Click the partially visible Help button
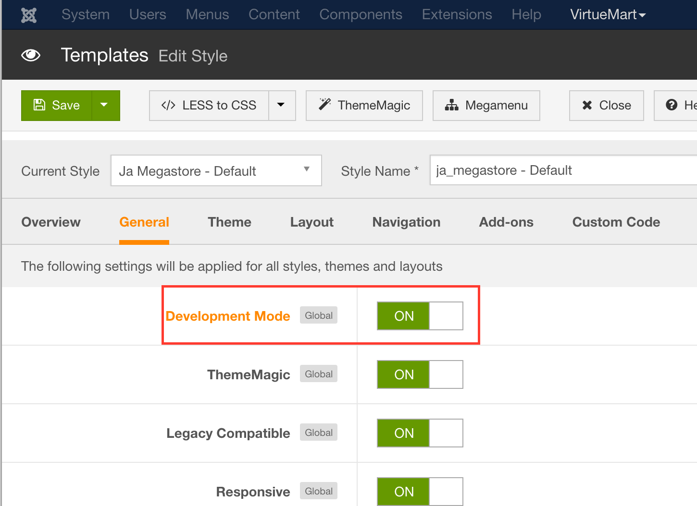 (676, 105)
